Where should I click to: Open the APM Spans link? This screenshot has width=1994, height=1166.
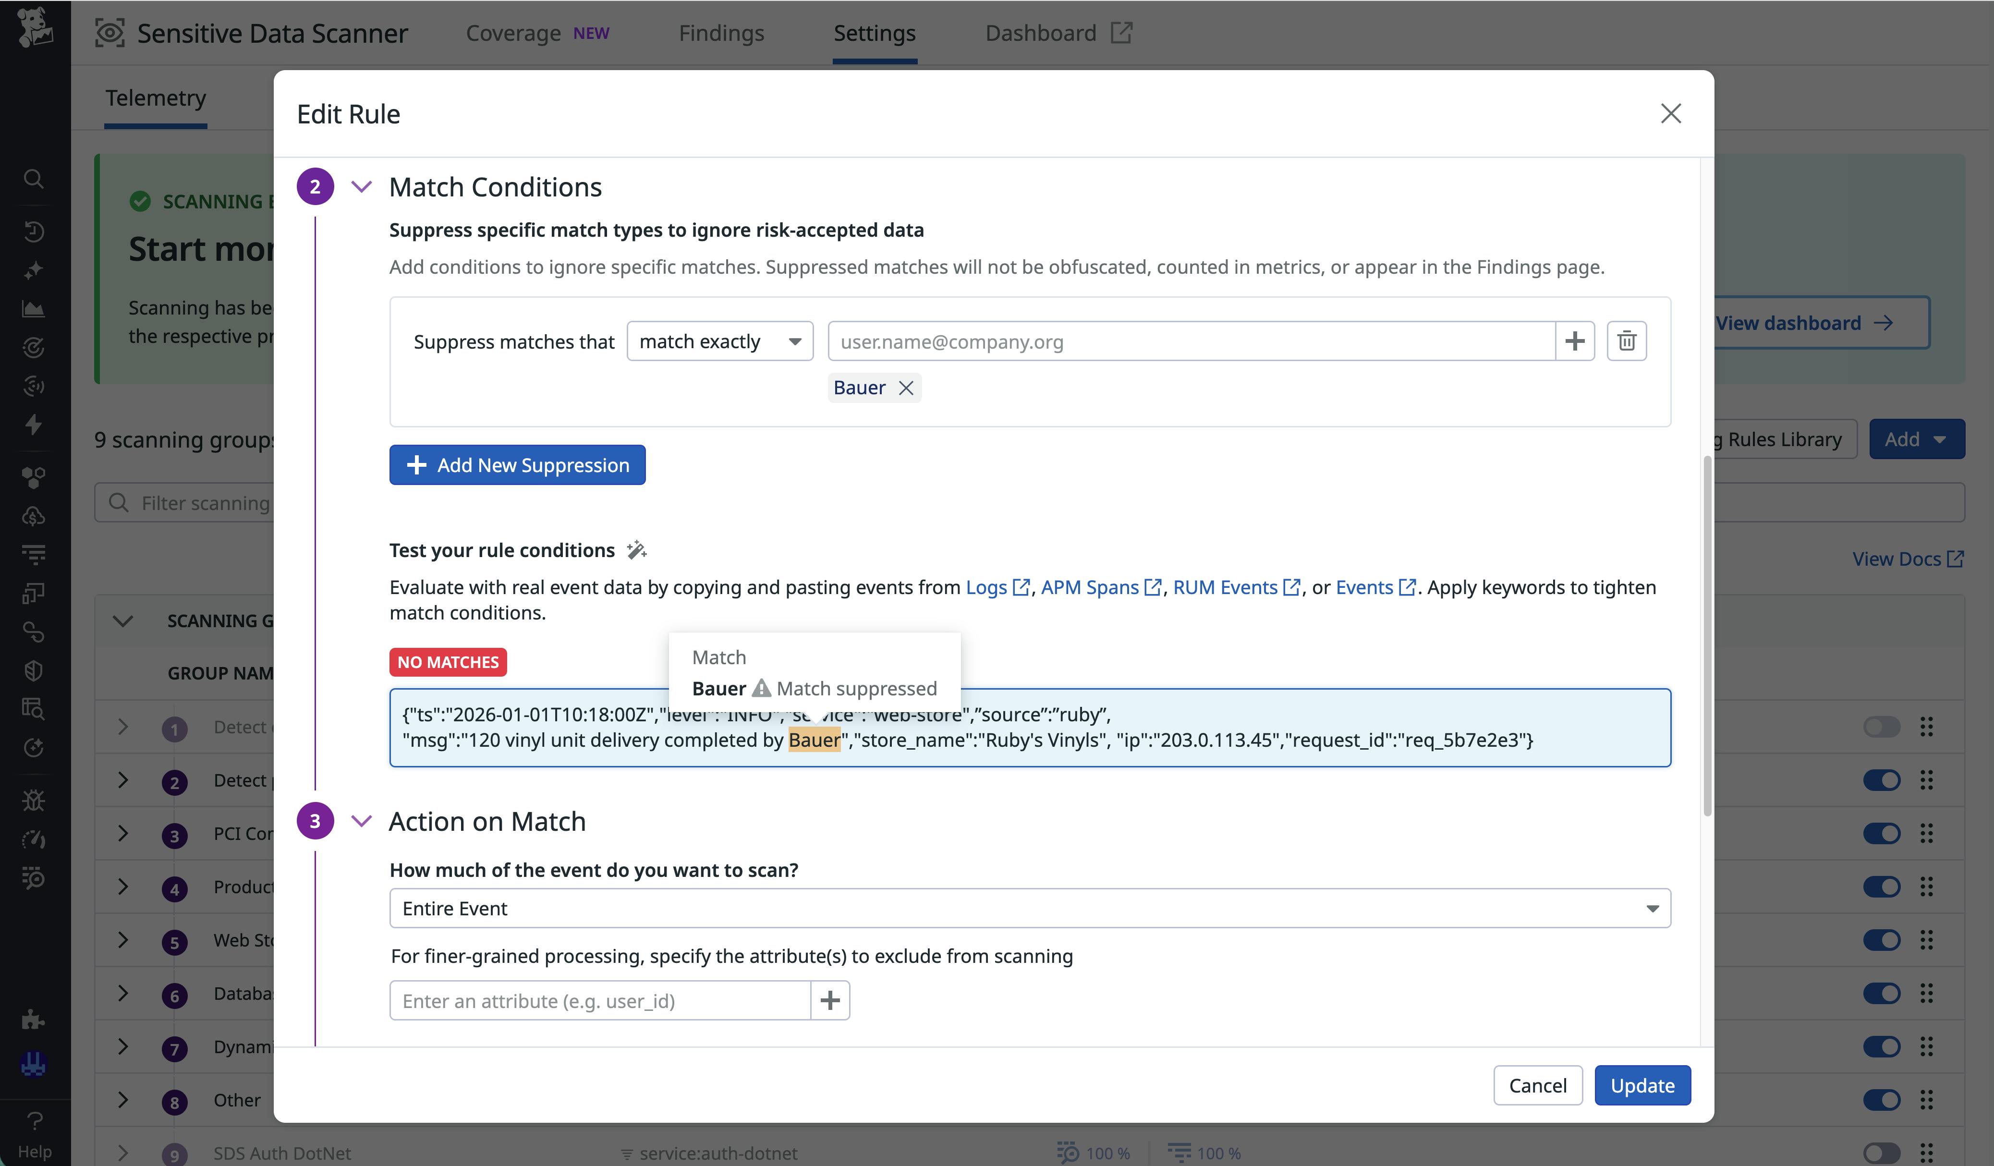tap(1090, 587)
